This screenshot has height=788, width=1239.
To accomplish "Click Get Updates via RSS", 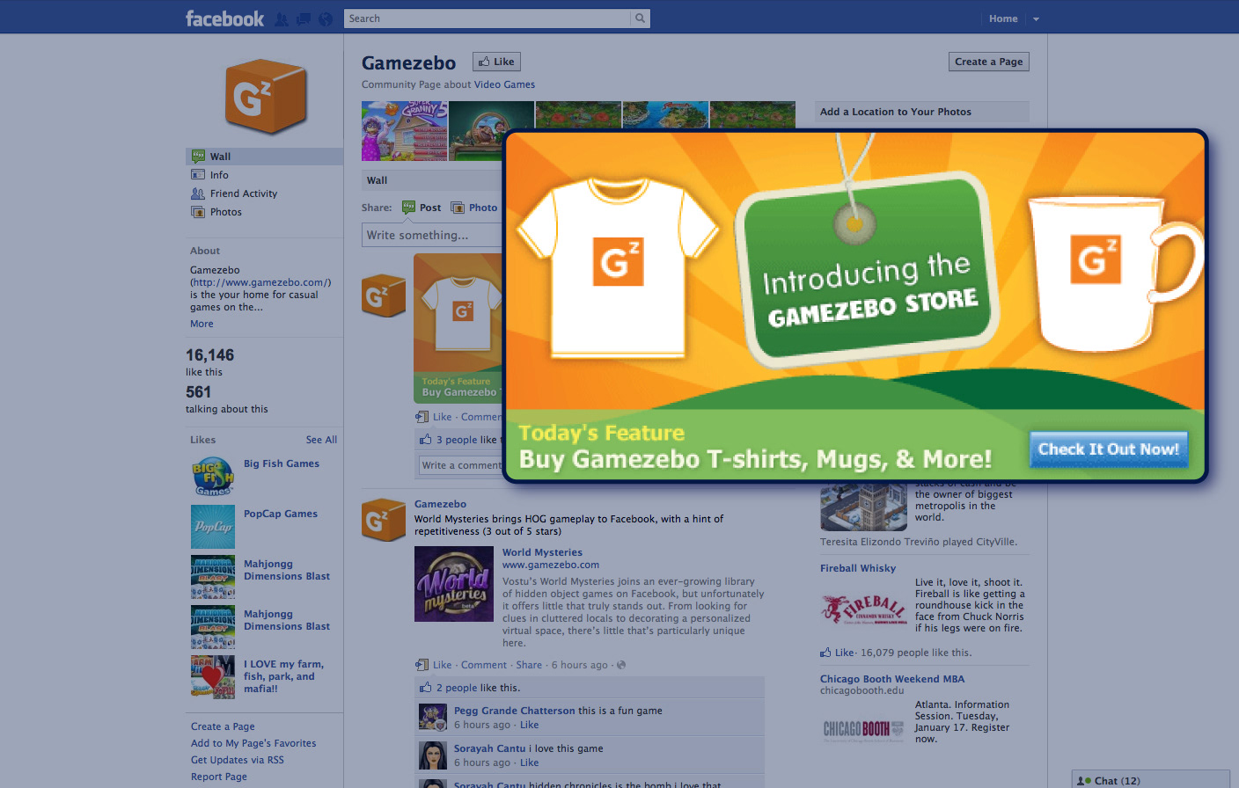I will pyautogui.click(x=238, y=760).
